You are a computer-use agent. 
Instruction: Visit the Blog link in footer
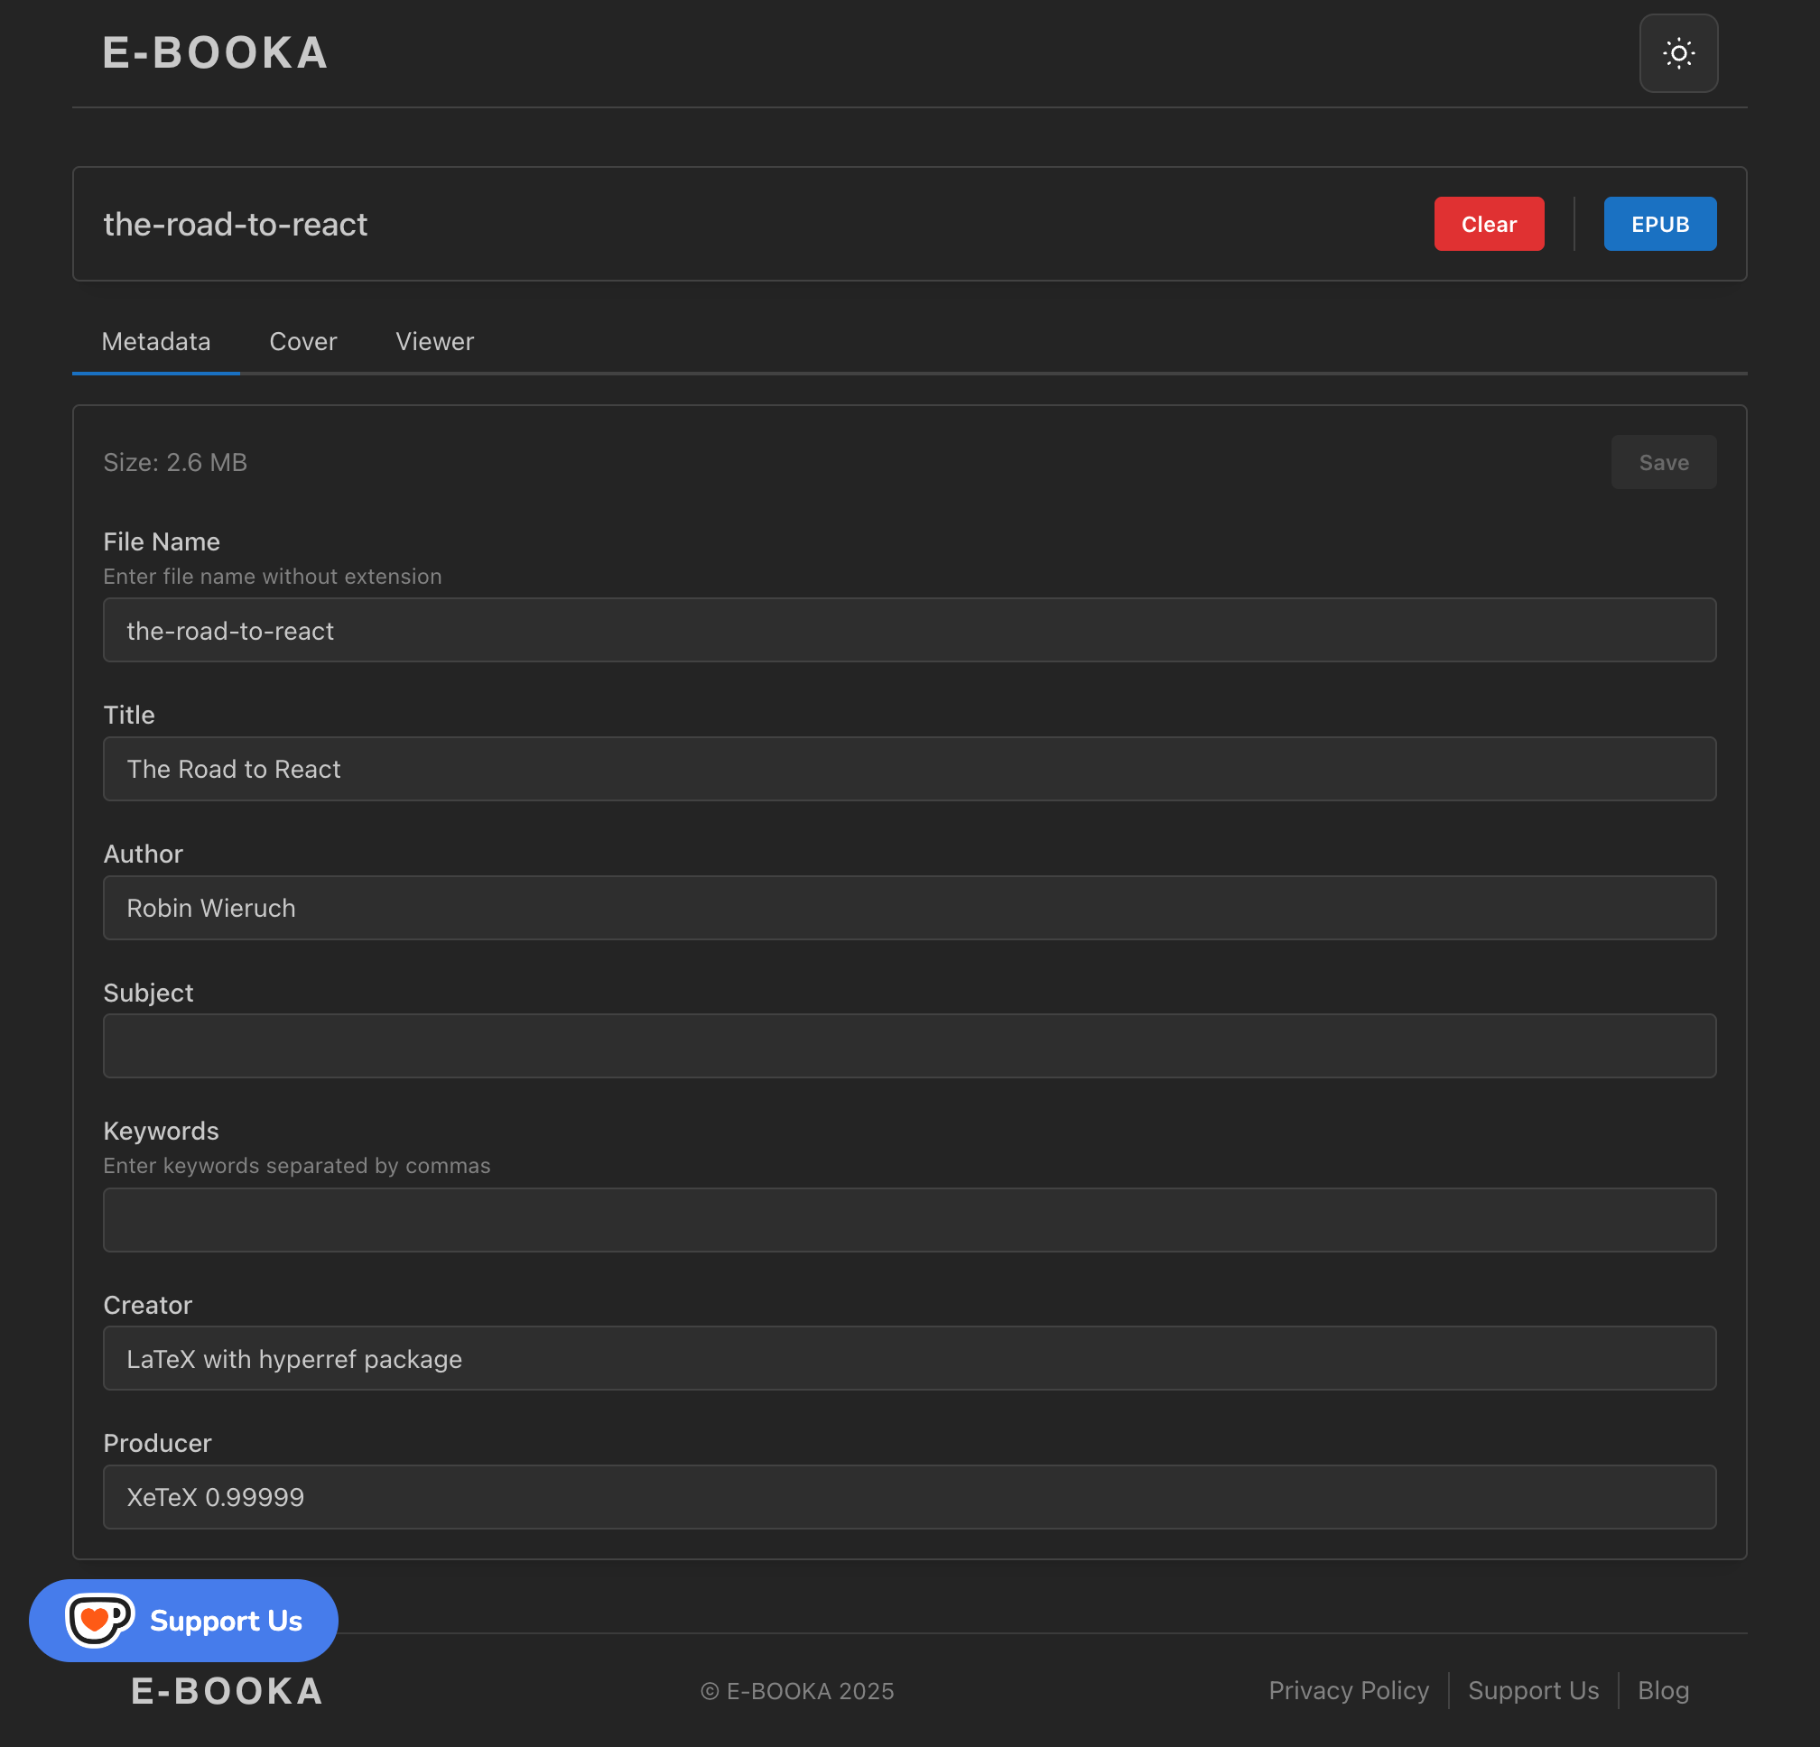1663,1690
